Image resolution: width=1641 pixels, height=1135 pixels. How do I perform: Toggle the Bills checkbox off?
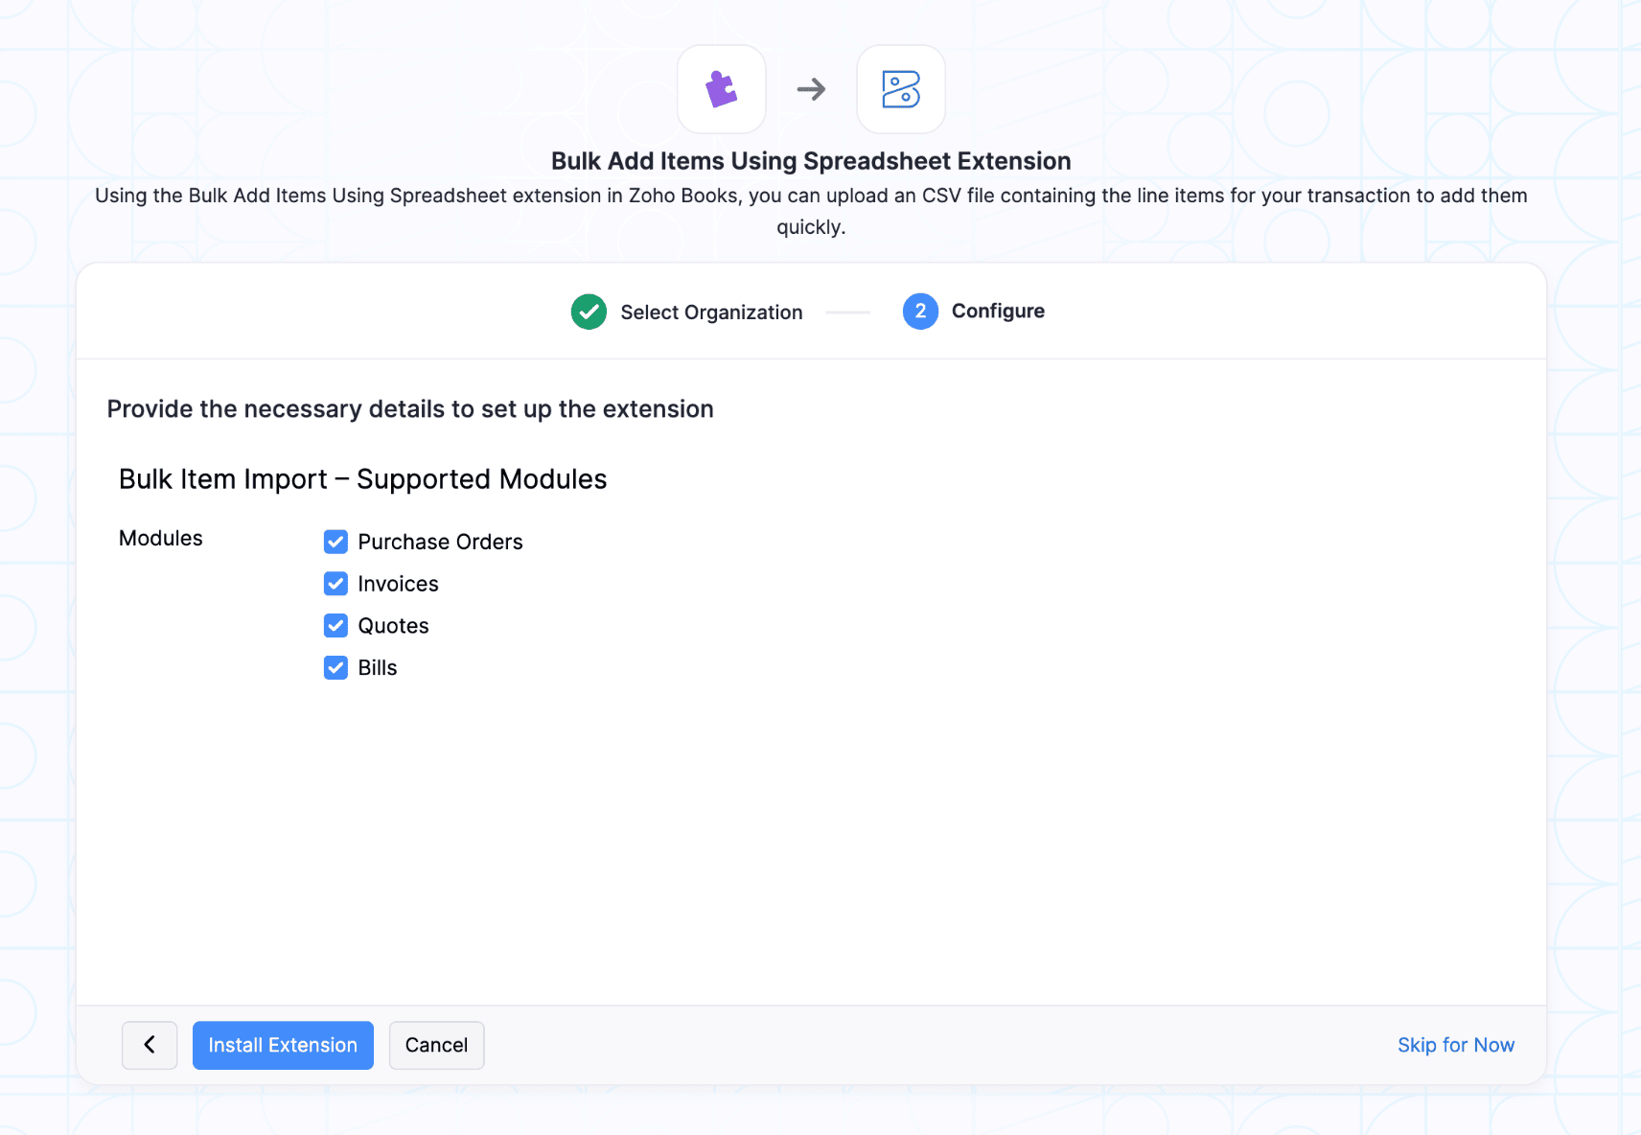[x=335, y=668]
